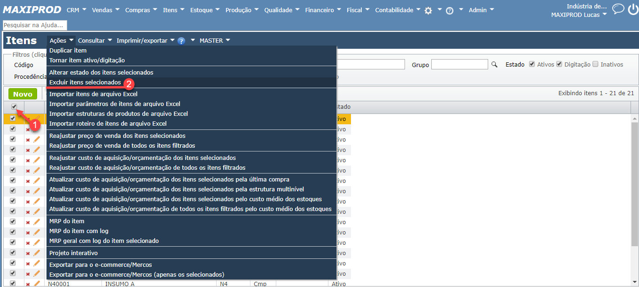This screenshot has height=287, width=639.
Task: Open the settings gear icon in top bar
Action: click(x=428, y=10)
